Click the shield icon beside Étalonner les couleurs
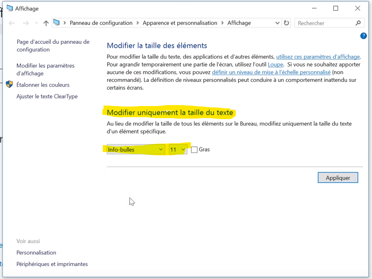Viewport: 372px width, 279px height. tap(9, 84)
